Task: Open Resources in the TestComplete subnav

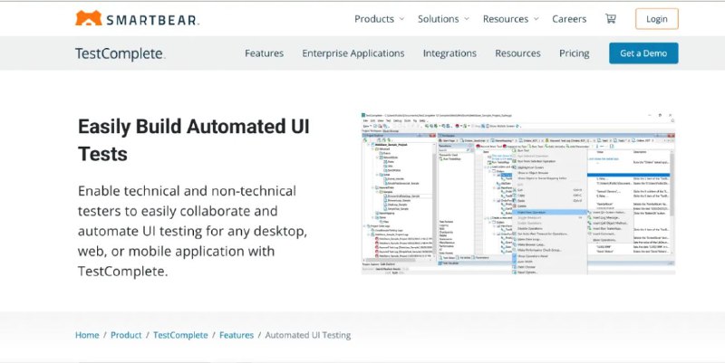Action: click(x=517, y=53)
